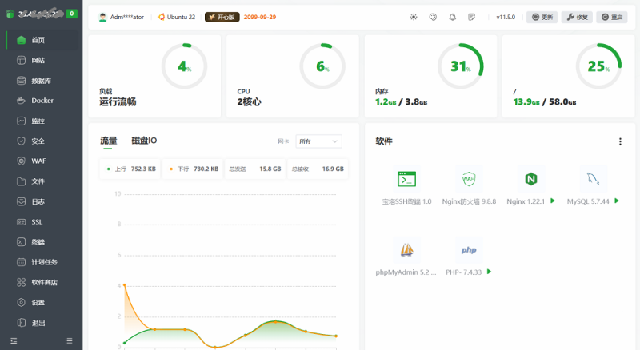
Task: Click the WAF shield icon in sidebar
Action: [22, 161]
